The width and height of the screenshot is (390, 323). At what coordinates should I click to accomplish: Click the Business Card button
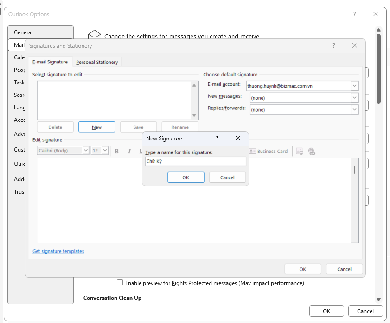[x=269, y=151]
